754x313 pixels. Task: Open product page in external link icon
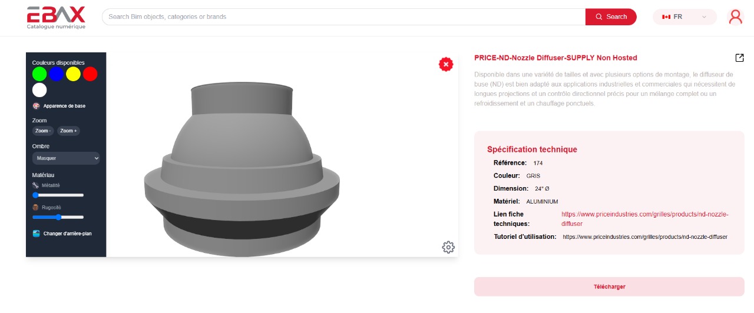click(739, 58)
